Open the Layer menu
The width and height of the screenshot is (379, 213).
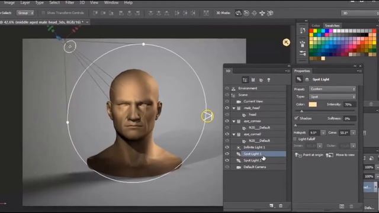(25, 2)
